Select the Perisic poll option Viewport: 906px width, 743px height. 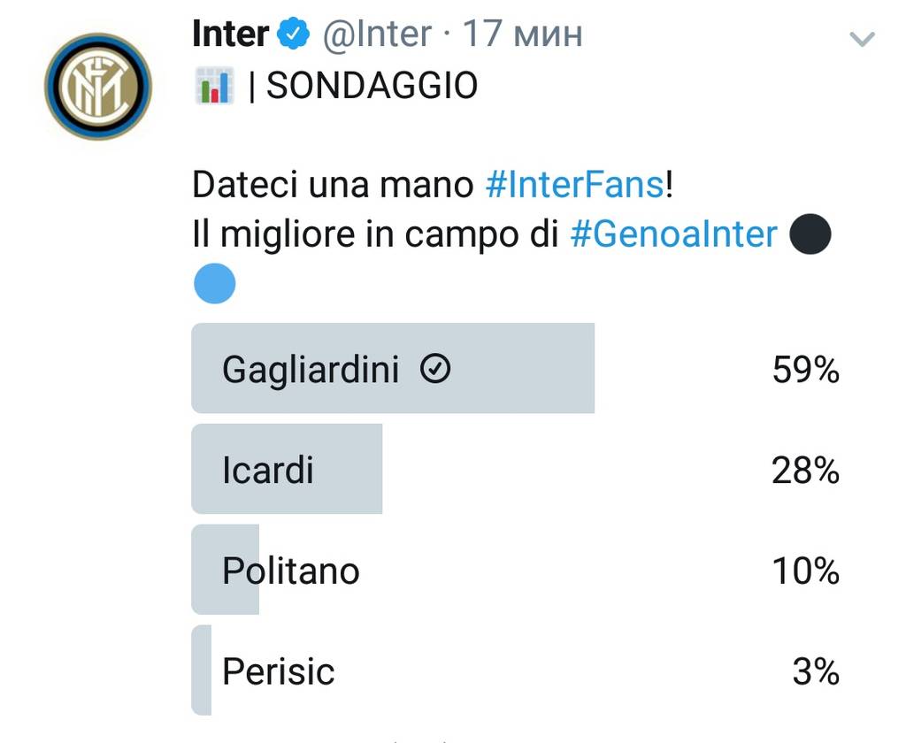coord(516,670)
